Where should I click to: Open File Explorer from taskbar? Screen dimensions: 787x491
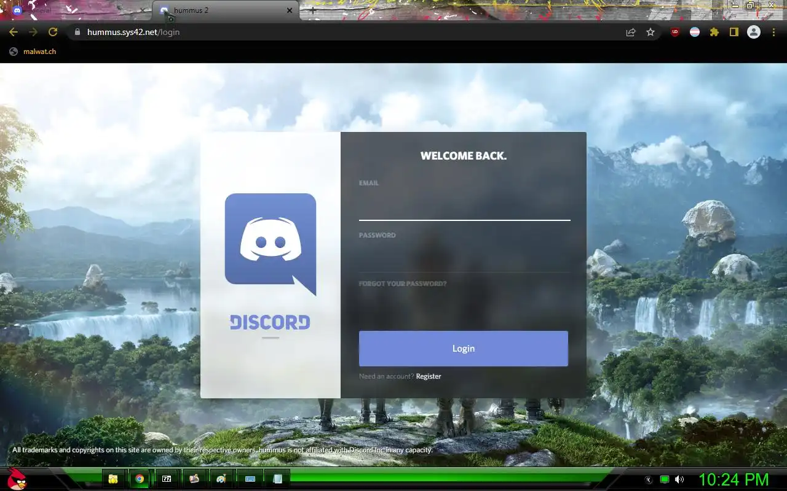(x=114, y=479)
